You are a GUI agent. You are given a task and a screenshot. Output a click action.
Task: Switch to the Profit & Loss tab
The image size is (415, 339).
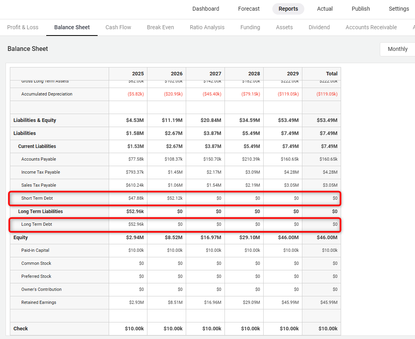(23, 27)
